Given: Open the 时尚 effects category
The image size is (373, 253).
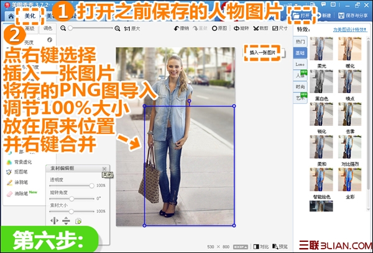Looking at the screenshot, I should click(x=300, y=87).
